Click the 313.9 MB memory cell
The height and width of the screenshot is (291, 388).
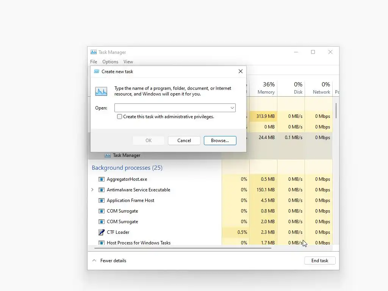click(264, 116)
